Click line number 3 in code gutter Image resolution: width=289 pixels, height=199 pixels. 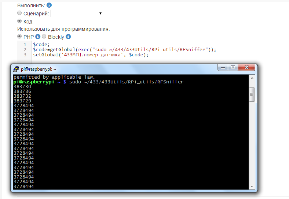(x=25, y=55)
